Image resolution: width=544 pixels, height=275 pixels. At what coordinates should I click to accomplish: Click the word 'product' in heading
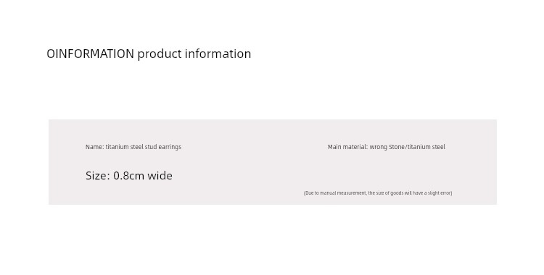160,55
